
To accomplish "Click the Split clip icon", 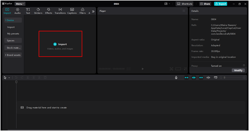I will click(28, 78).
